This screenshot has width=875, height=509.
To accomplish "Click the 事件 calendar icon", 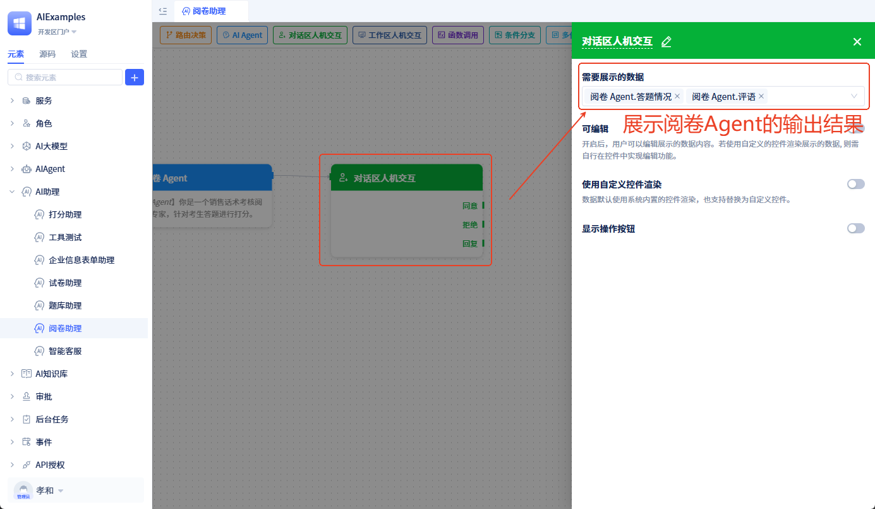I will [x=27, y=442].
